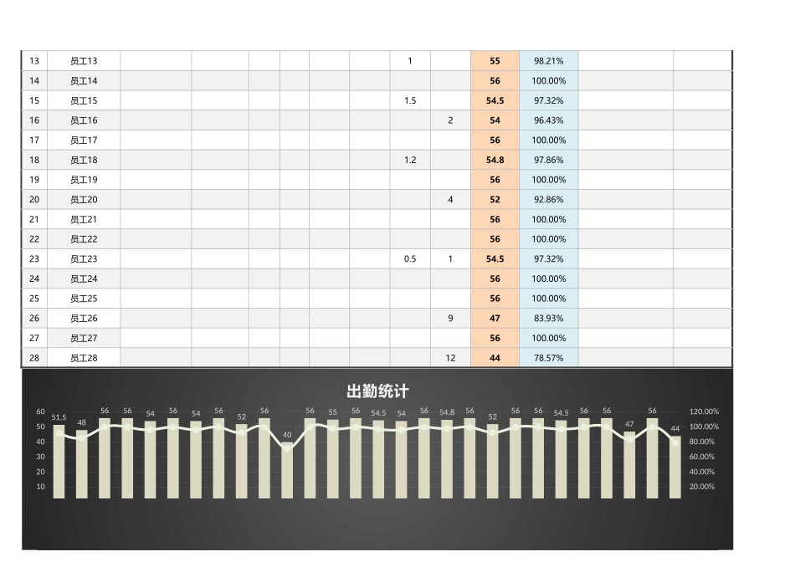Viewport: 795px width, 562px height.
Task: Select row number 20 in the table
Action: (34, 199)
